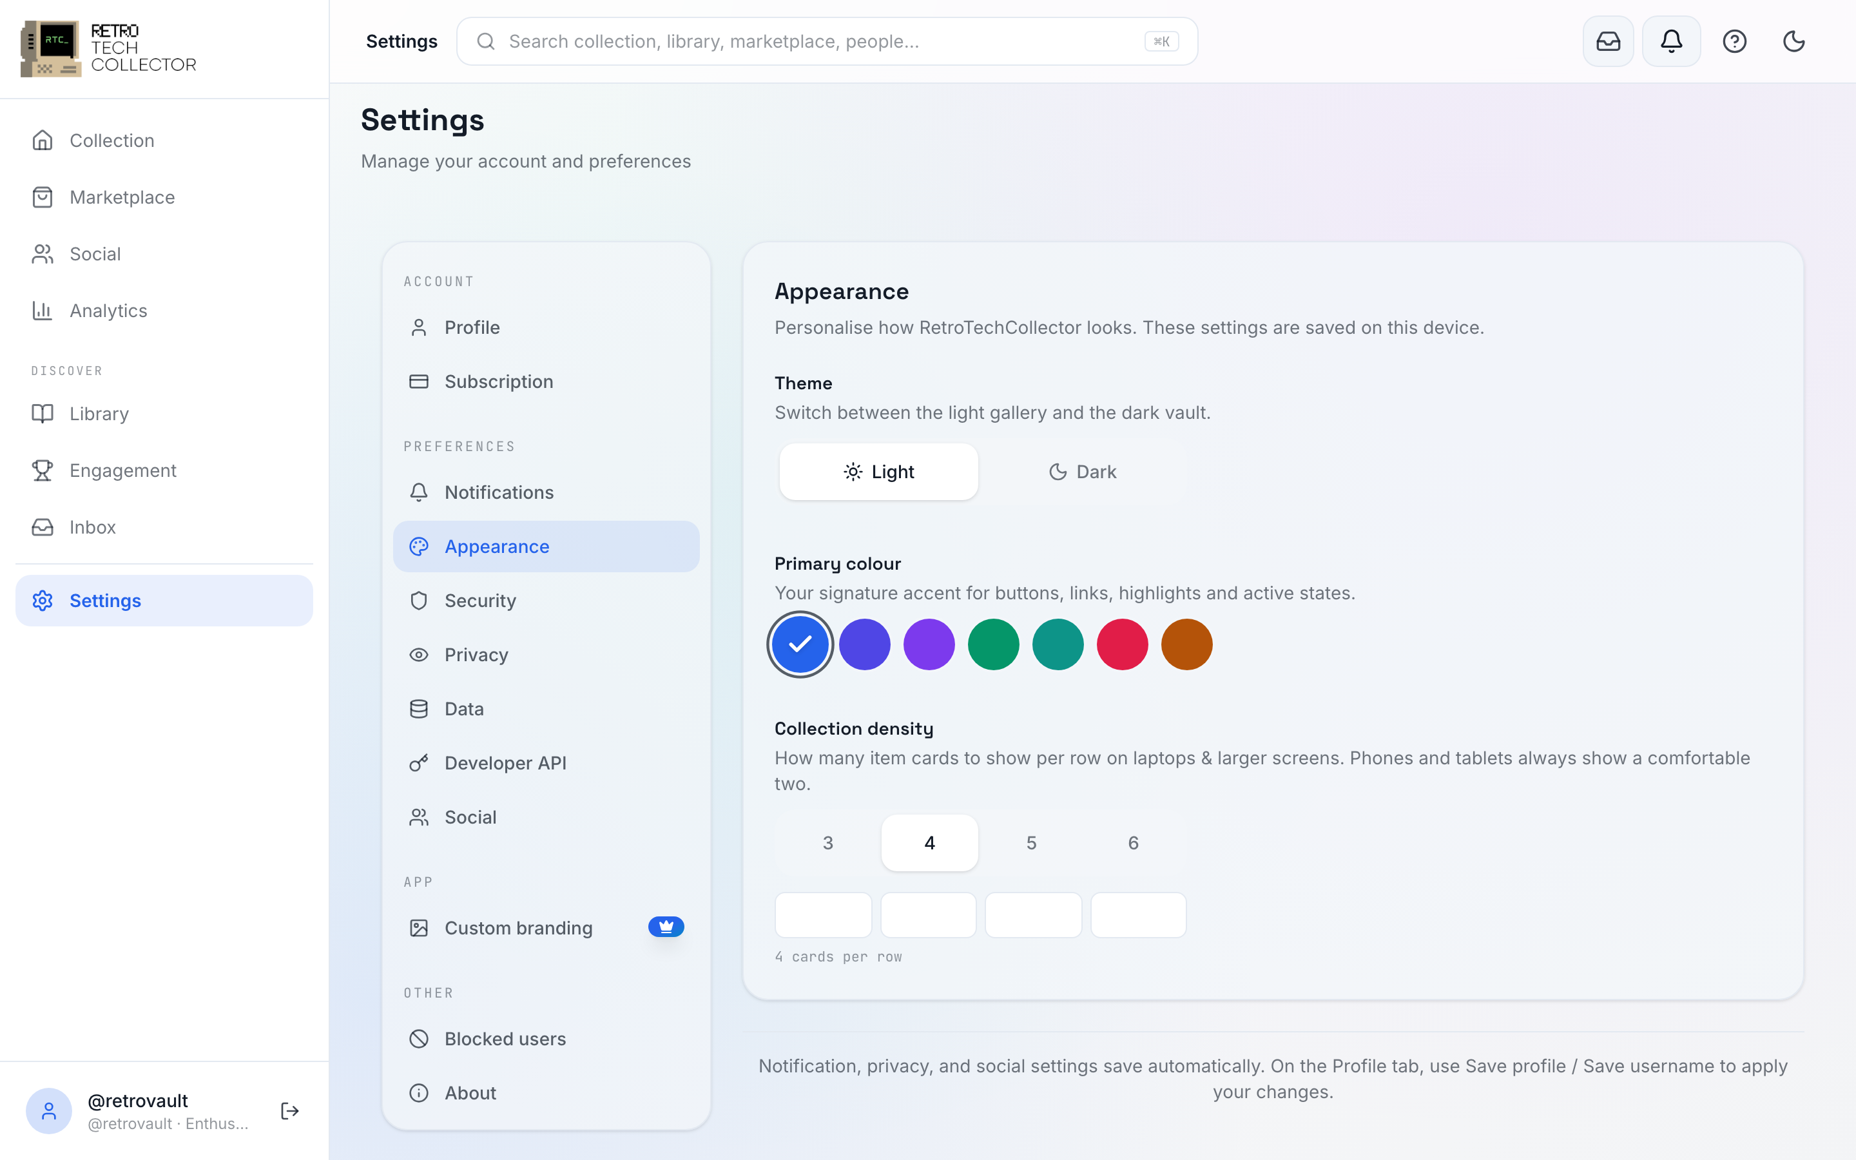Open Social settings under Preferences
The image size is (1856, 1160).
(x=546, y=817)
